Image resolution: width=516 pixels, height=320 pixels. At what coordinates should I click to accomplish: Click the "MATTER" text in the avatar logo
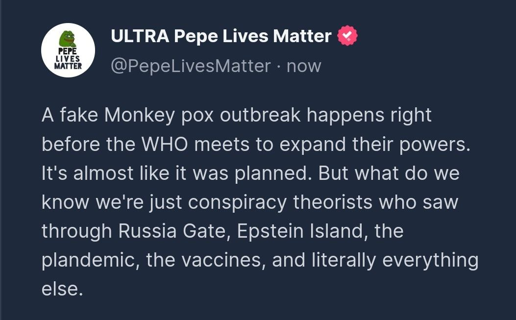pyautogui.click(x=68, y=66)
